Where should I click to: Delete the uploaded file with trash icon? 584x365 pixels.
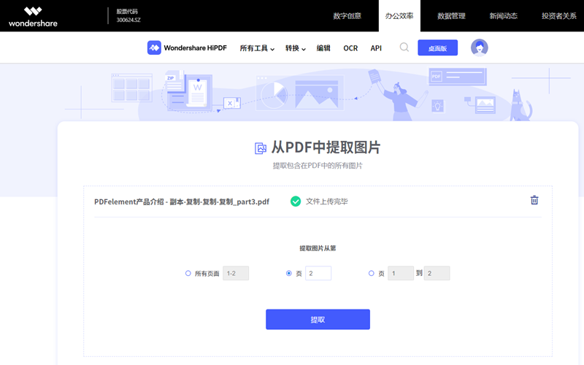coord(534,200)
